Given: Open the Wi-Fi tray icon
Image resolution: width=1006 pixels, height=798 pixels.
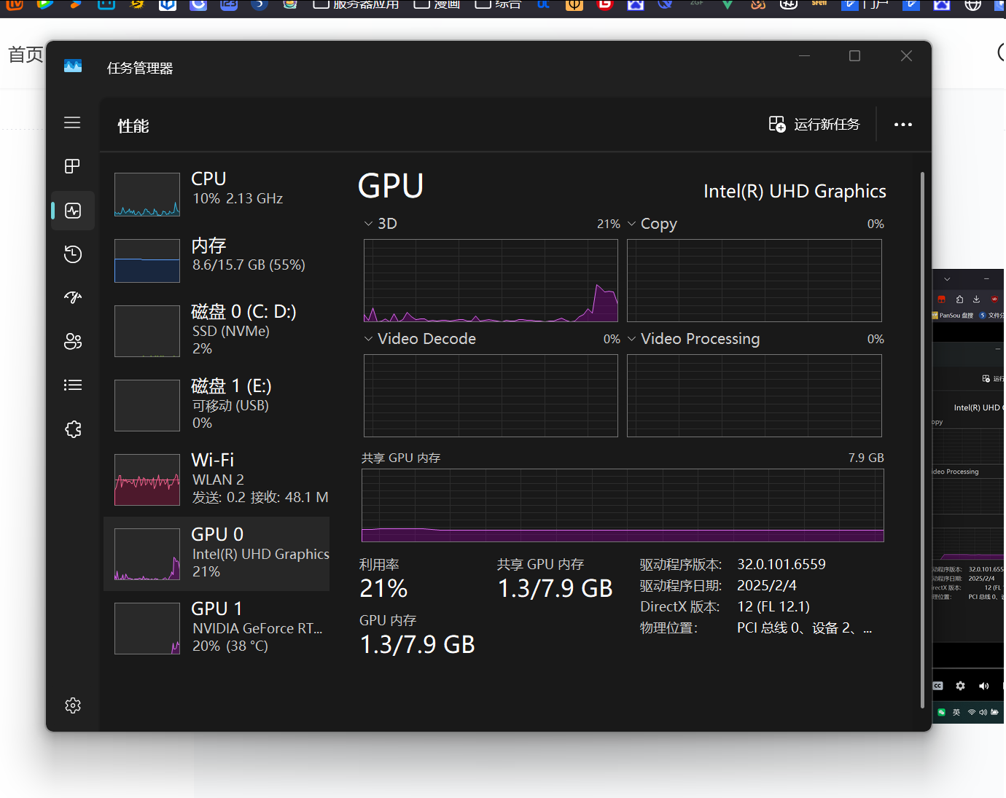Looking at the screenshot, I should 972,712.
